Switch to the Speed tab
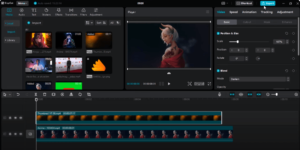The image size is (300, 150). click(233, 12)
